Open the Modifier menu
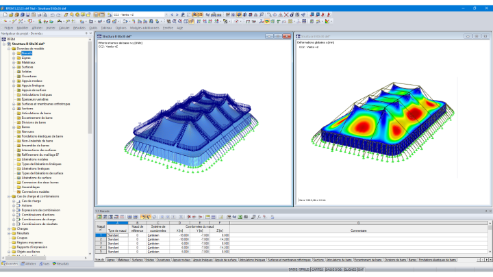The width and height of the screenshot is (493, 277). coord(23,28)
